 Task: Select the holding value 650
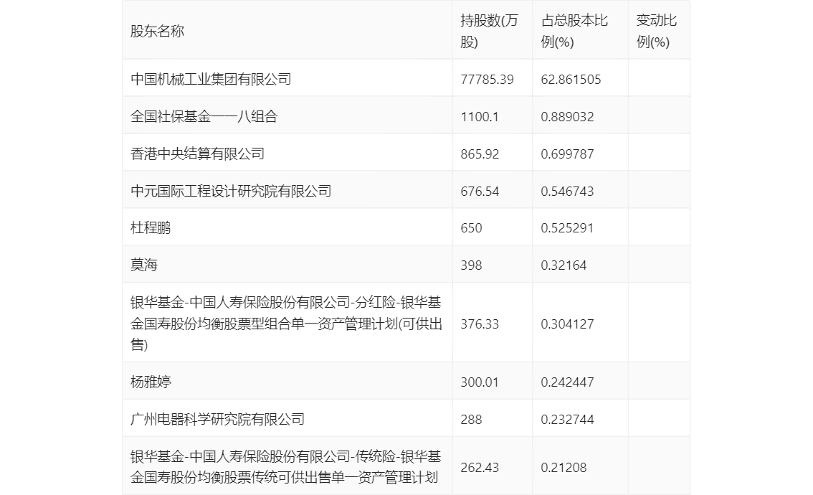tap(471, 228)
